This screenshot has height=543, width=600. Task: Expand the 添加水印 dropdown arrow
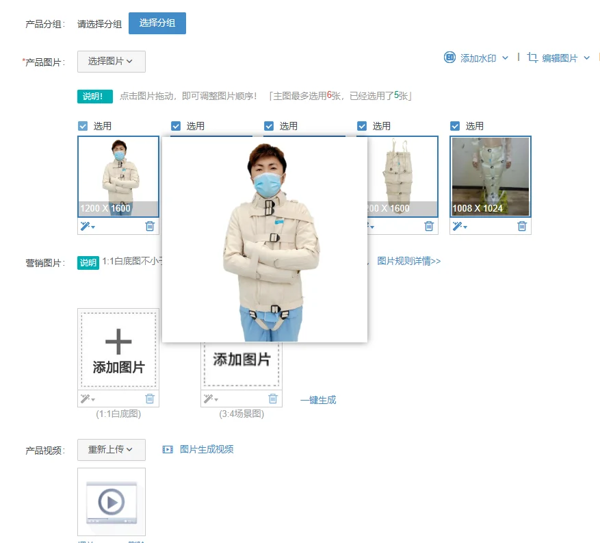(505, 58)
